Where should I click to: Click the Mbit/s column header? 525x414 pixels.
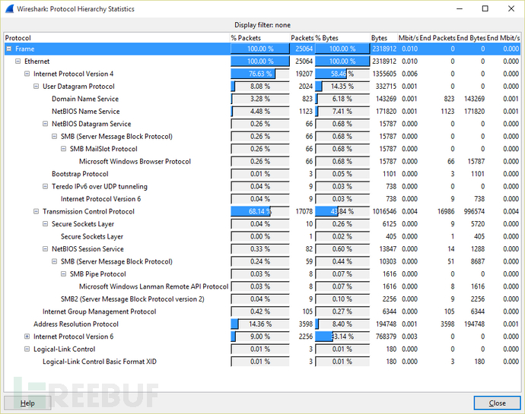(x=408, y=38)
